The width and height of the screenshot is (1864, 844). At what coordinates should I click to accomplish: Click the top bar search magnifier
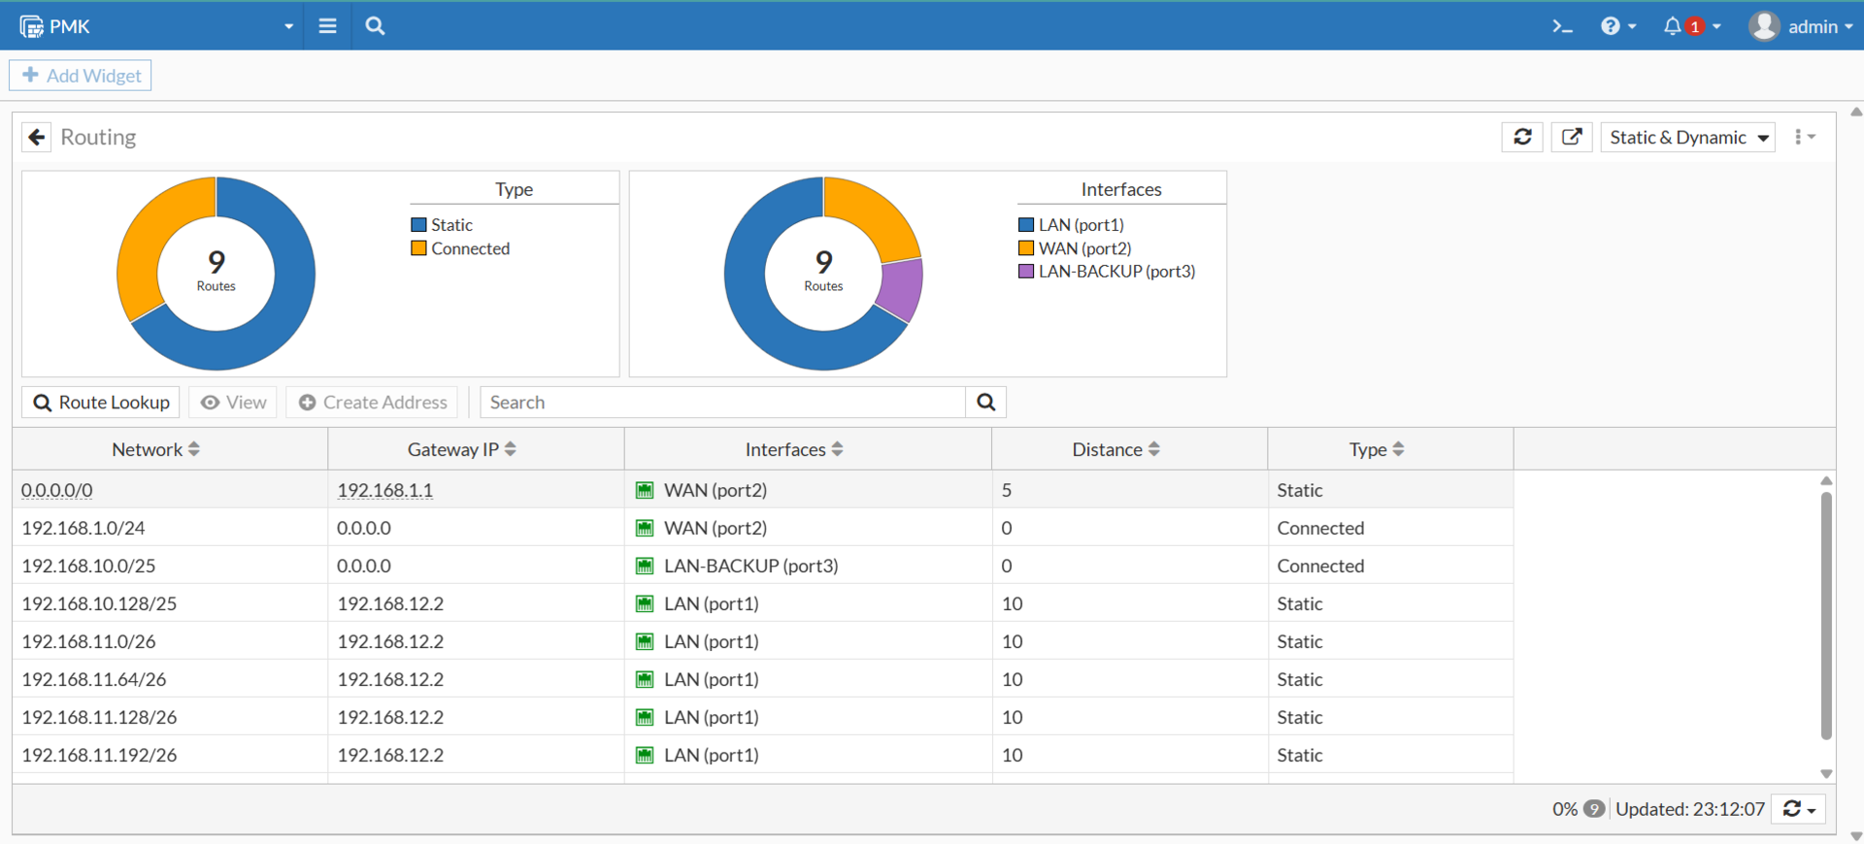375,26
